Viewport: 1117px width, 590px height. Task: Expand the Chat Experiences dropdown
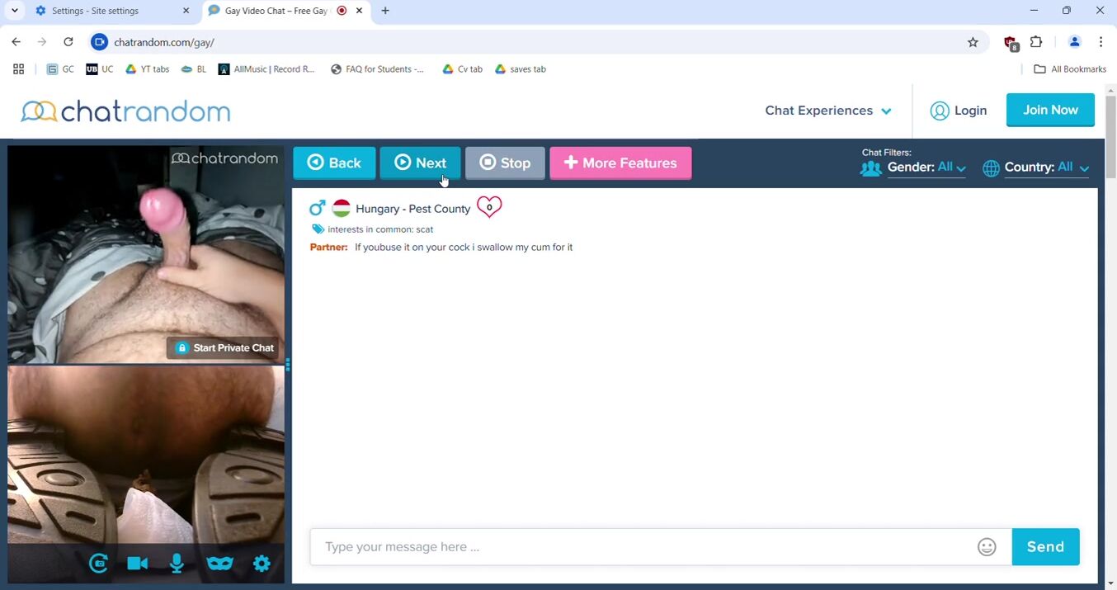click(827, 111)
